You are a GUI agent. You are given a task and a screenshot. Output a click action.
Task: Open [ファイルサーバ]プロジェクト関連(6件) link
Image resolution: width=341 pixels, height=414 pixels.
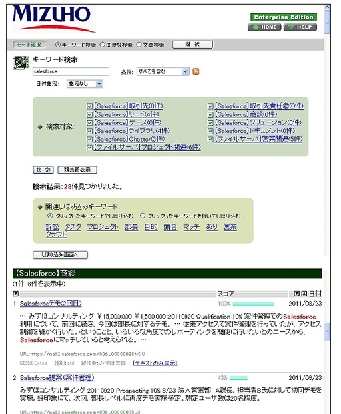point(147,147)
